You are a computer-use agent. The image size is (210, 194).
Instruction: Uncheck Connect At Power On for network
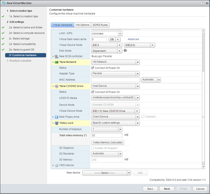93,68
